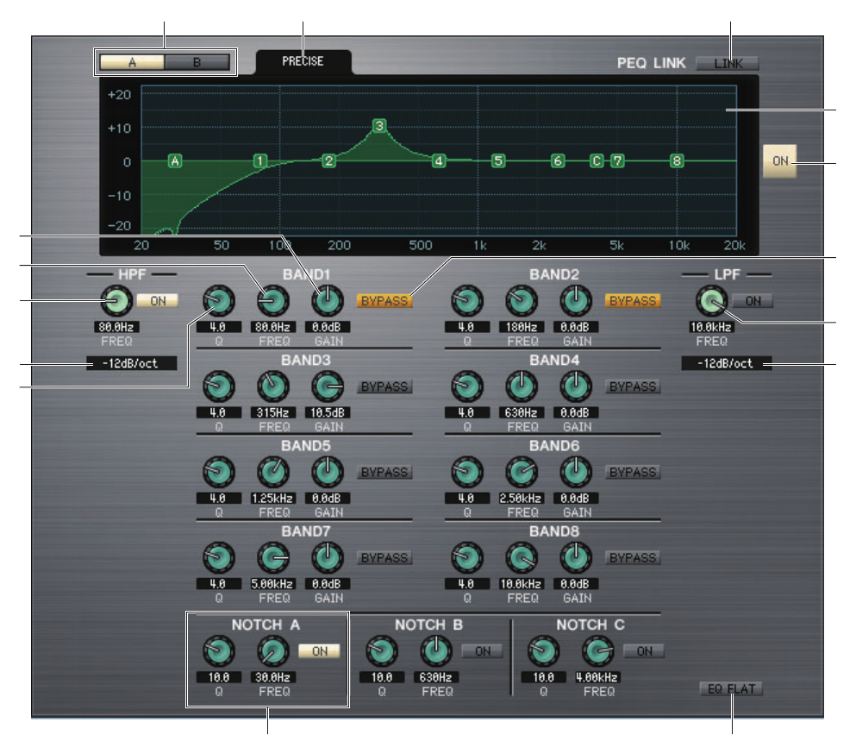The width and height of the screenshot is (856, 754).
Task: Toggle the main EQ ON button
Action: click(x=779, y=160)
